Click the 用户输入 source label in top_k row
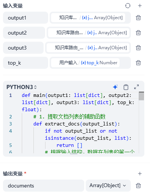 [68, 63]
